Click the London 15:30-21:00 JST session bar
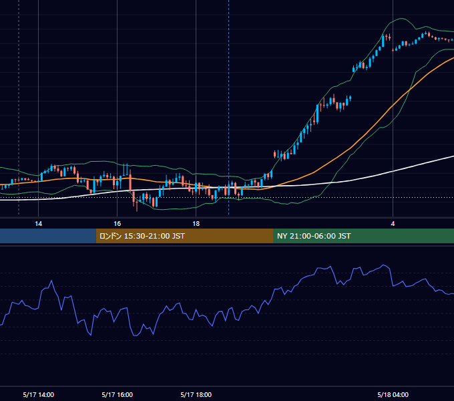454x401 pixels. click(x=184, y=236)
